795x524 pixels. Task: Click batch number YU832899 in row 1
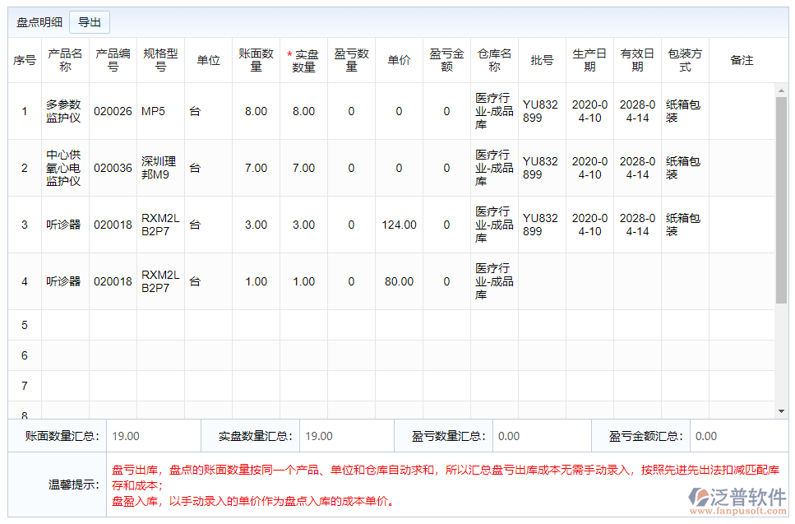pyautogui.click(x=541, y=110)
